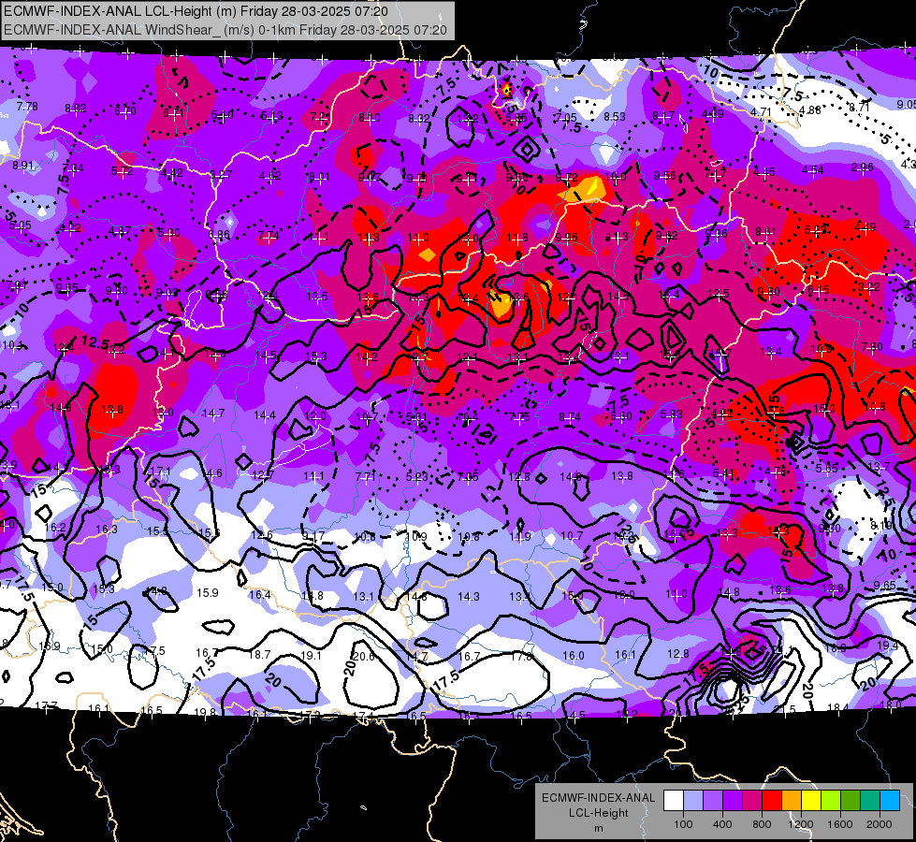Click the 1200 legend scale value

coord(800,824)
